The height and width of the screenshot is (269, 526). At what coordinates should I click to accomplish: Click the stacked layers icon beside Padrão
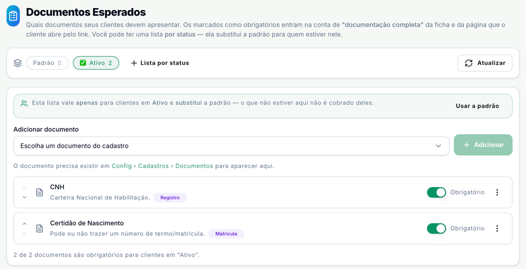[18, 63]
